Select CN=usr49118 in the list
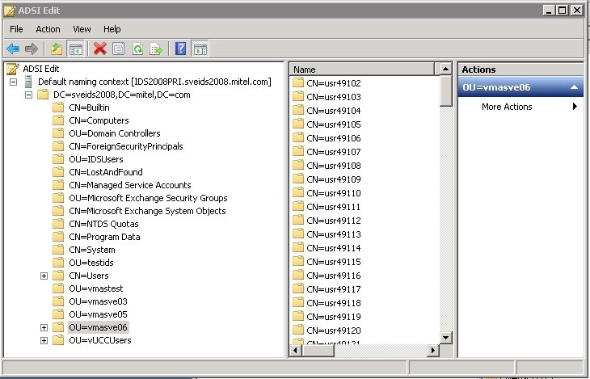Image resolution: width=590 pixels, height=379 pixels. click(333, 303)
